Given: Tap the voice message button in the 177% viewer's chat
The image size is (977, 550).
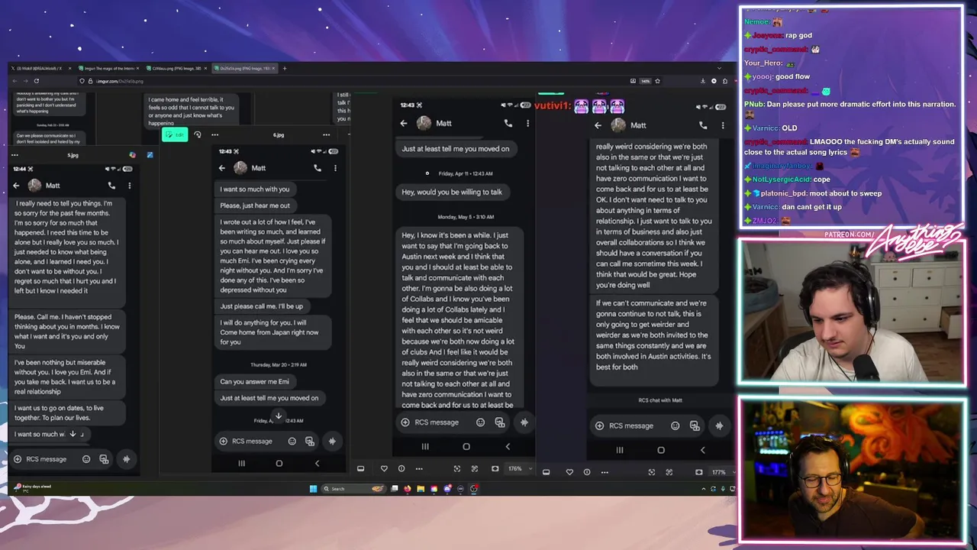Looking at the screenshot, I should [719, 425].
